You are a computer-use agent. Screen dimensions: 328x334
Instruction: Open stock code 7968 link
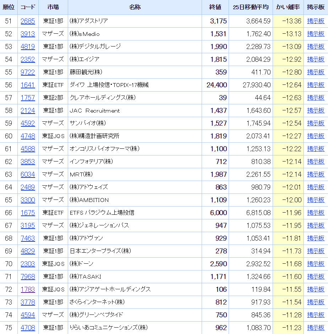(28, 277)
